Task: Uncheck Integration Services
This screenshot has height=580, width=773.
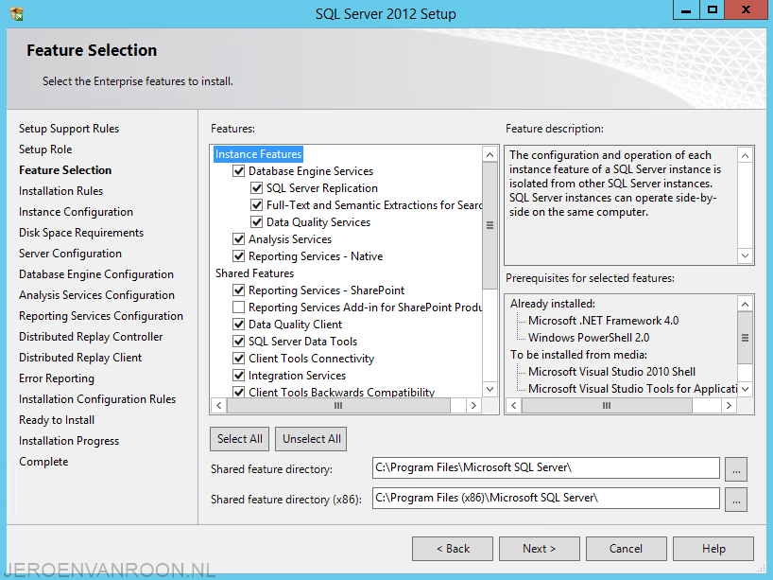Action: tap(238, 375)
